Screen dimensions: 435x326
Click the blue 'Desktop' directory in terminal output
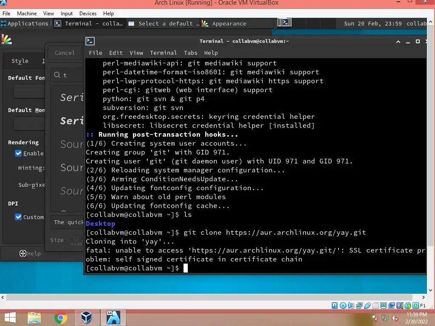[100, 223]
